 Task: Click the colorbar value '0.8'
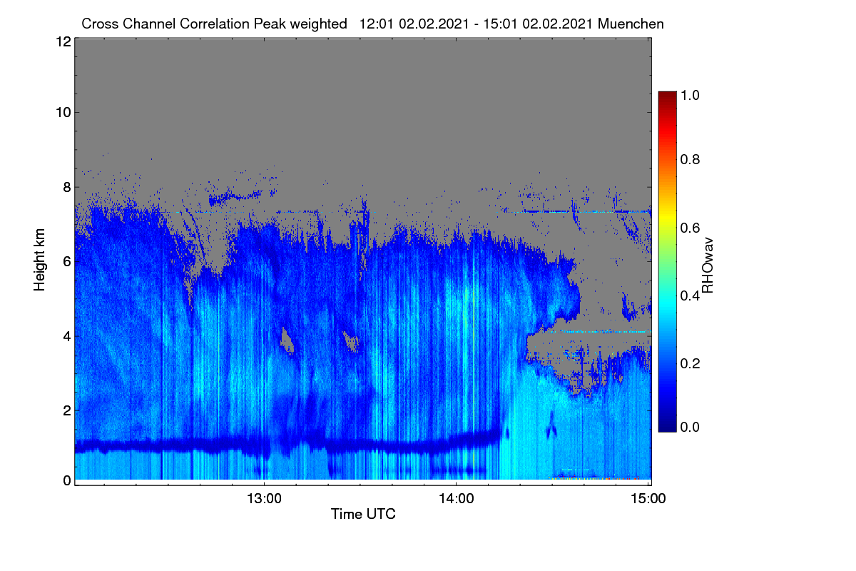point(691,159)
